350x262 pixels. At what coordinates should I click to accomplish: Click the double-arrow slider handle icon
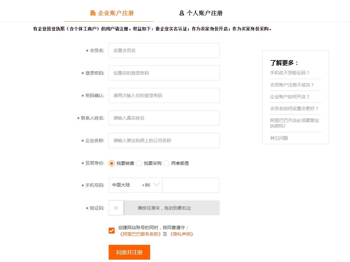pos(115,208)
